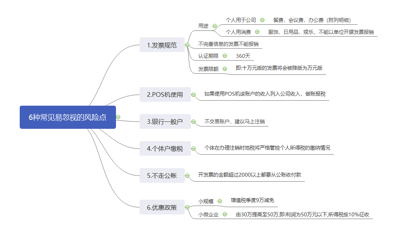
Task: Select the 不完善信息的发票不能报销 subtopic
Action: pos(228,44)
